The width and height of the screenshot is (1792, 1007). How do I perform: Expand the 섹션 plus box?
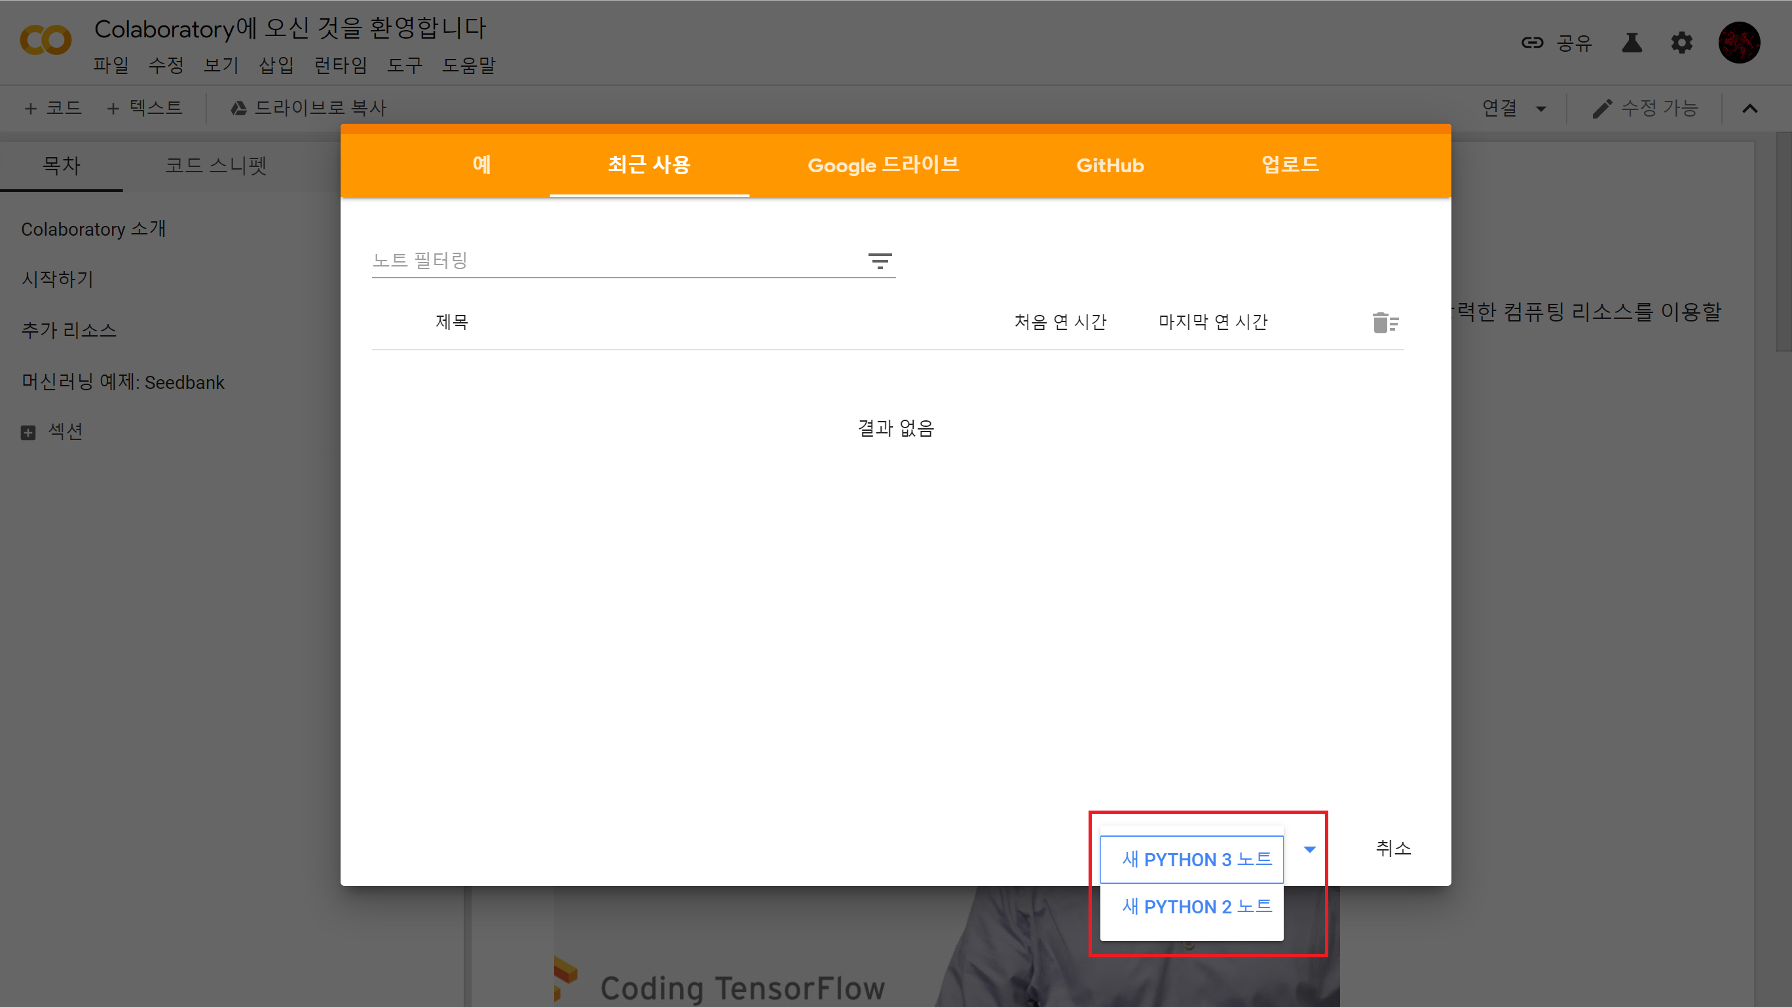click(28, 433)
